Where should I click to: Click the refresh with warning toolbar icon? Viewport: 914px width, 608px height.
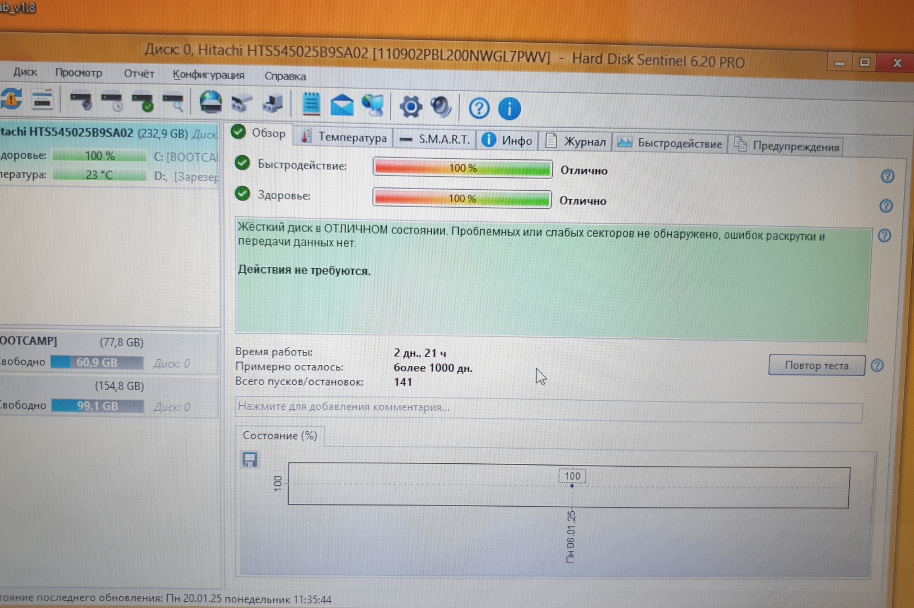[x=11, y=99]
